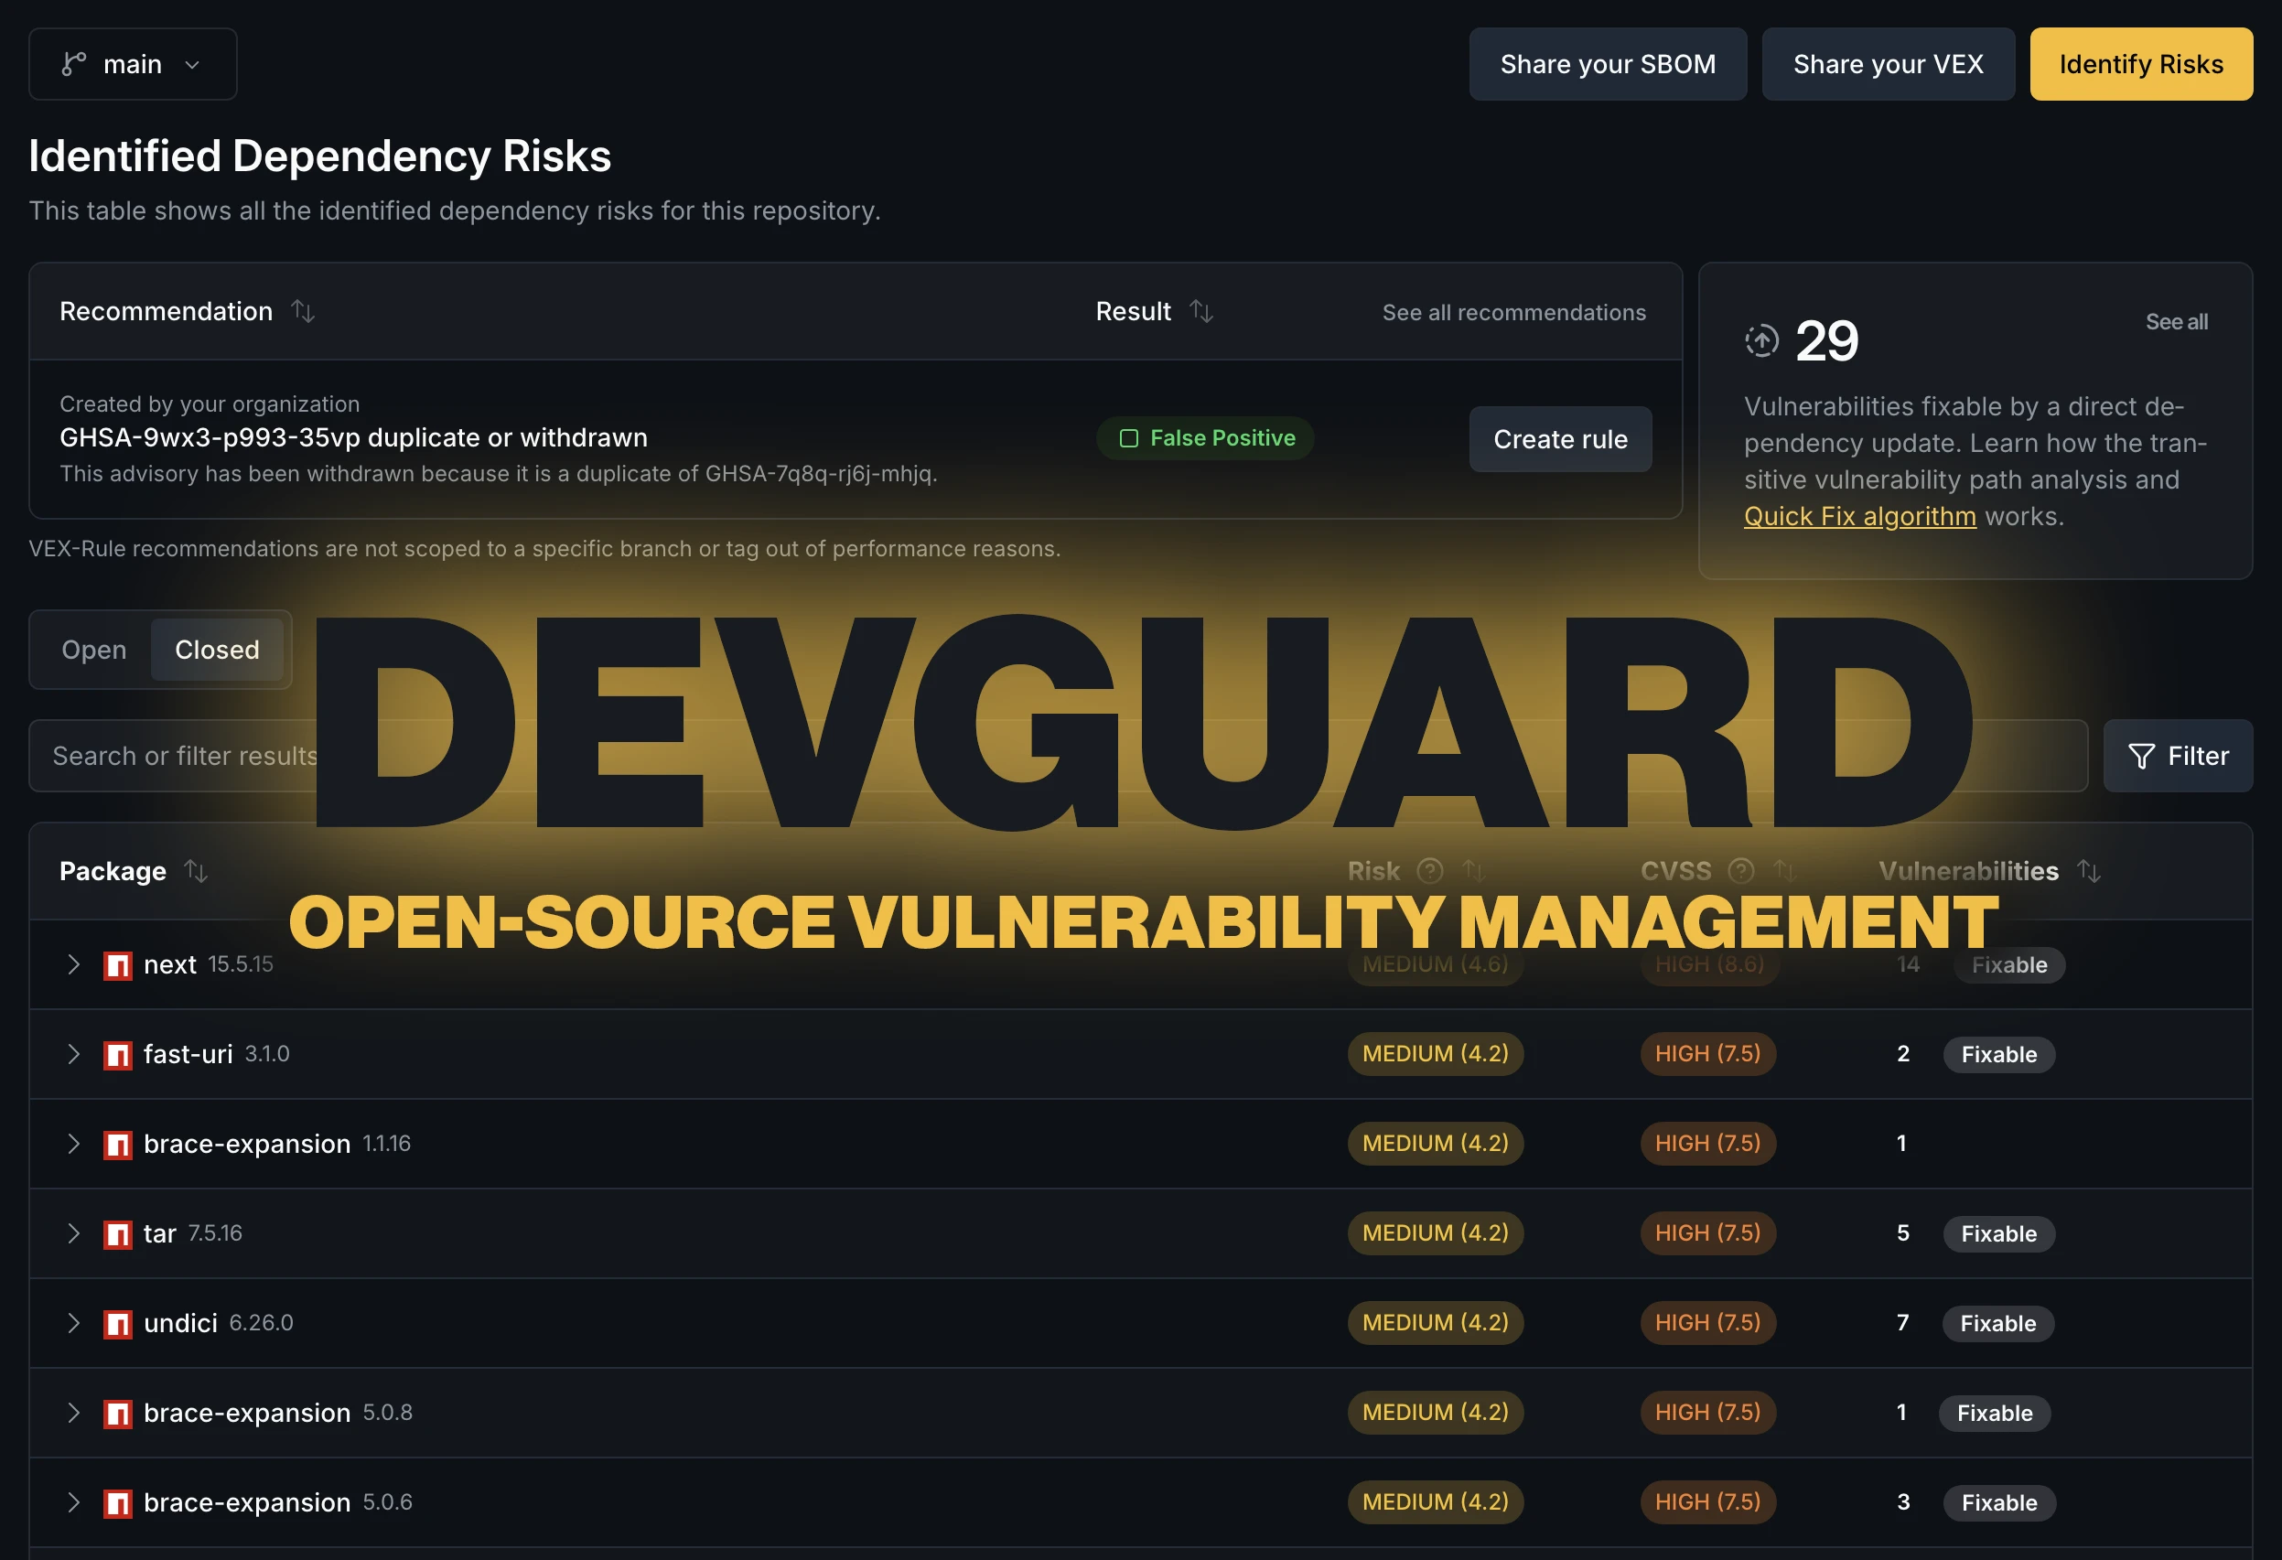Click the GHSA-9wx3-p993-35vp duplicate or withdrawn title
The height and width of the screenshot is (1560, 2282).
tap(353, 438)
